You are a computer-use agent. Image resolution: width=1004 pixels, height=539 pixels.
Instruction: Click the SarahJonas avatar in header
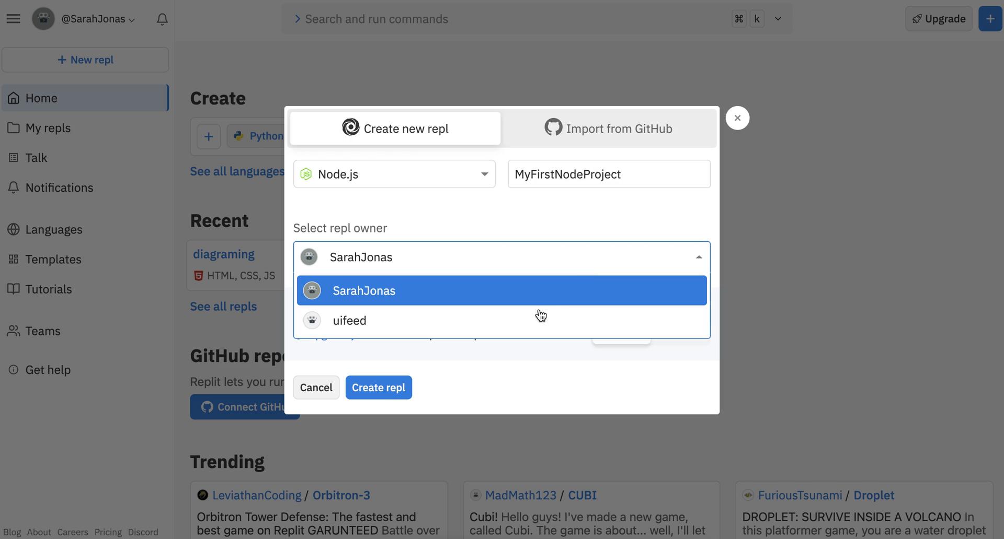tap(43, 19)
